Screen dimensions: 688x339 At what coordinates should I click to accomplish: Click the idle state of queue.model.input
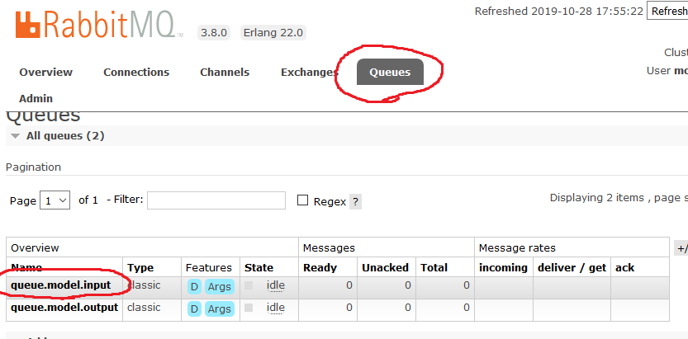tap(276, 285)
